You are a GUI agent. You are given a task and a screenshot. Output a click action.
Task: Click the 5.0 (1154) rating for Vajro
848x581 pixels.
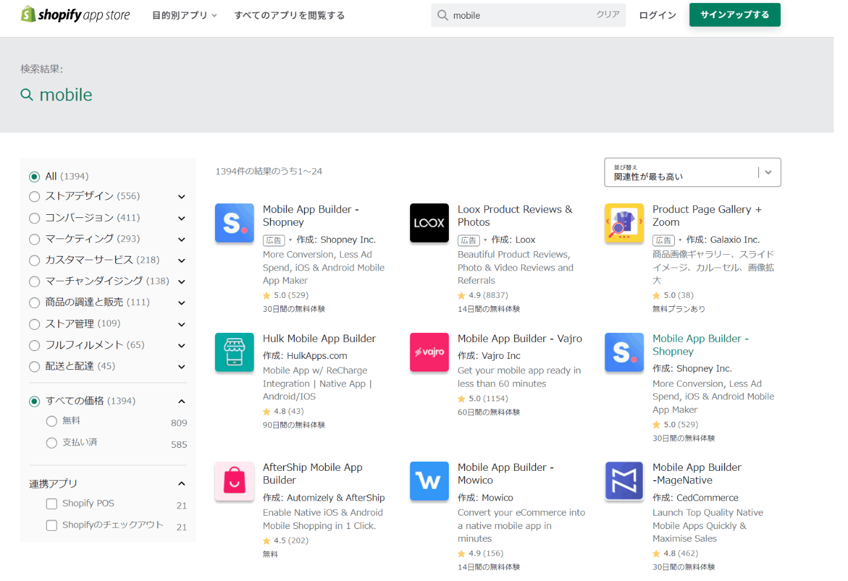[x=483, y=399]
